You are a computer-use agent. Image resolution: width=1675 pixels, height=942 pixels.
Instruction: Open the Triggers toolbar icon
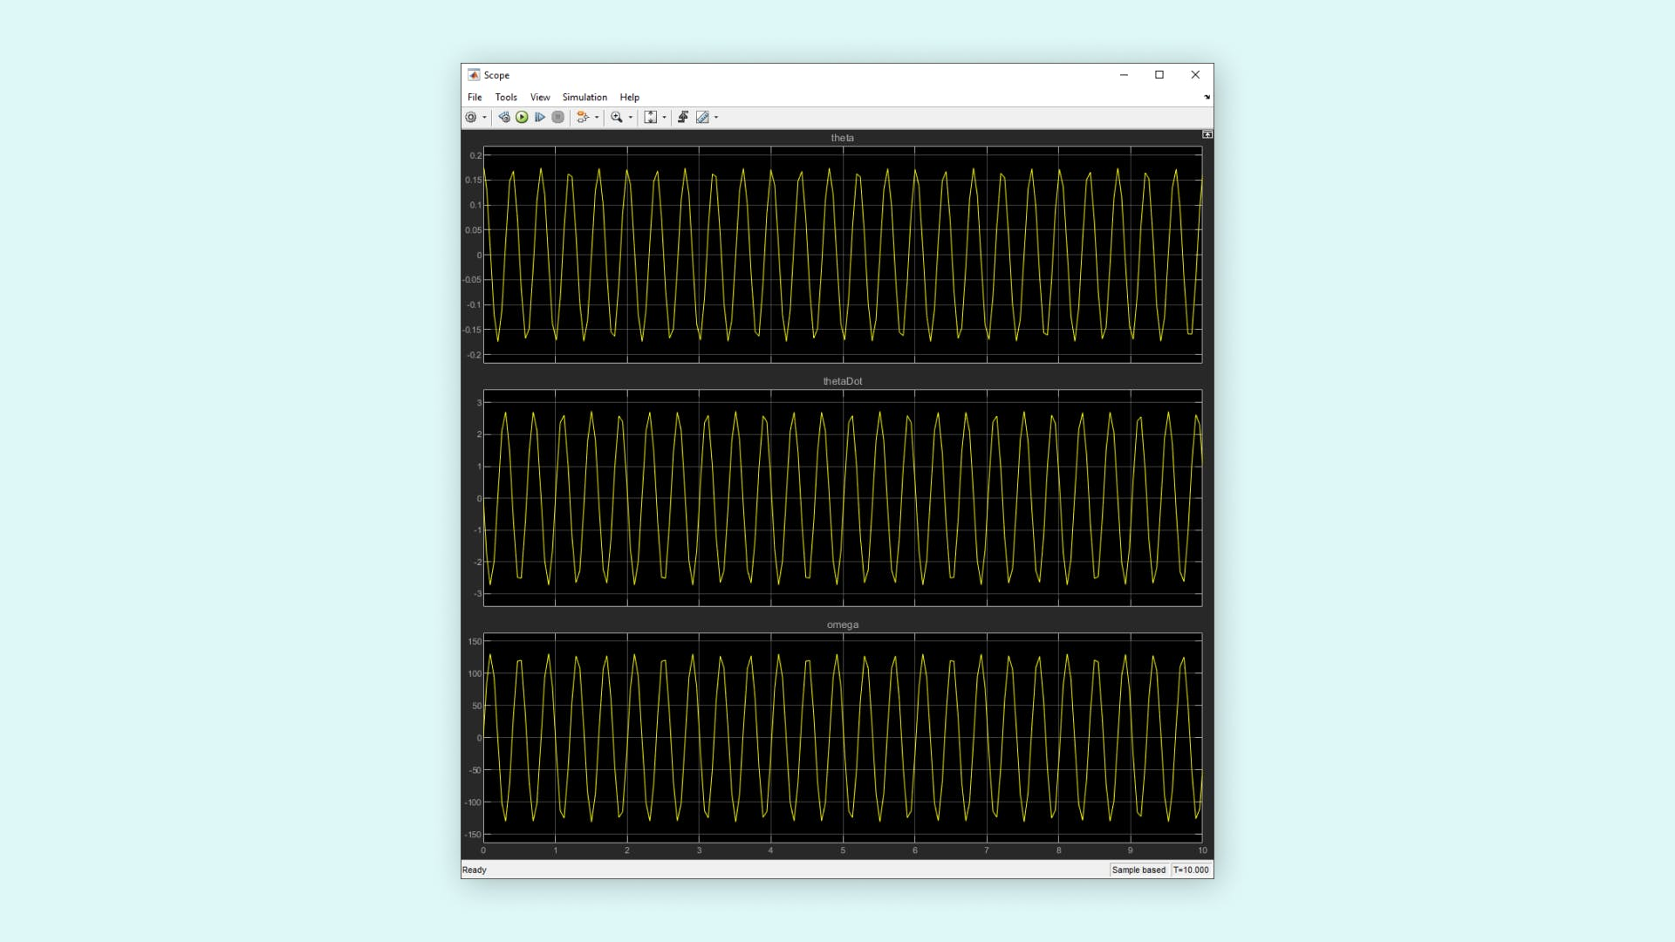point(683,117)
